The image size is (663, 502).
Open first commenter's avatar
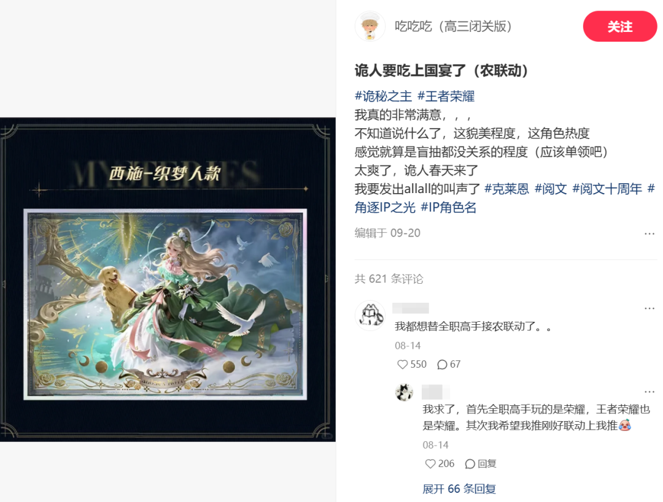(370, 316)
